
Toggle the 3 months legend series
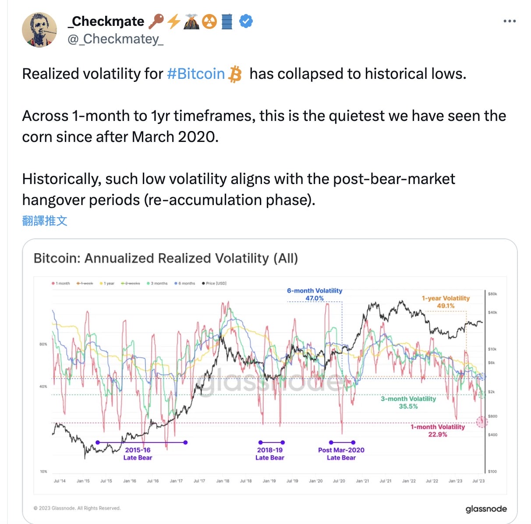(x=157, y=283)
